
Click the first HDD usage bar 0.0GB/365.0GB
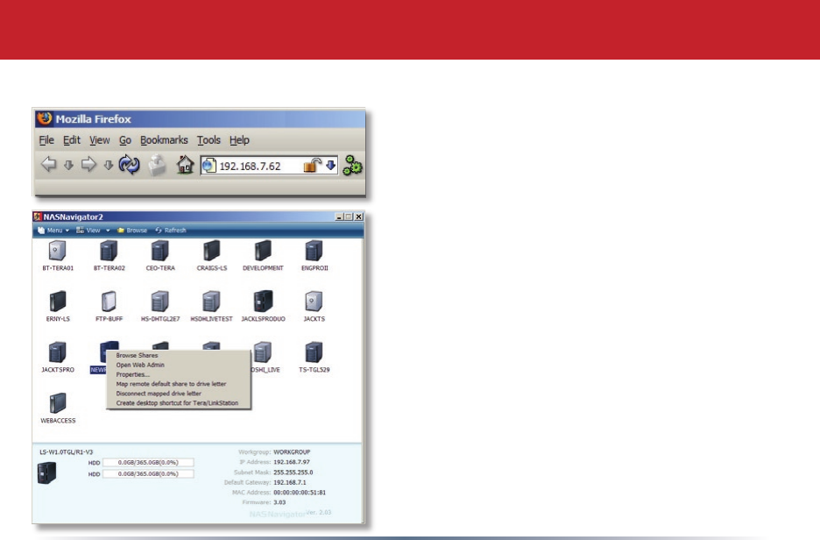pos(148,463)
